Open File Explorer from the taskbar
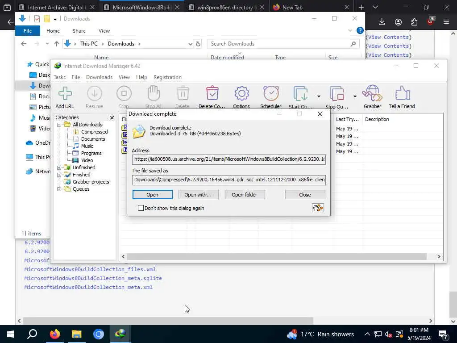Image resolution: width=457 pixels, height=343 pixels. click(x=76, y=334)
